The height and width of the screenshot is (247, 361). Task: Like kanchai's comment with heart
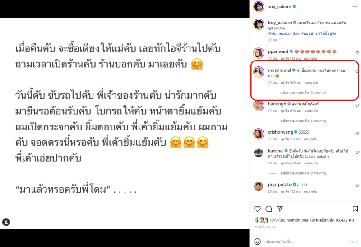[x=357, y=152]
